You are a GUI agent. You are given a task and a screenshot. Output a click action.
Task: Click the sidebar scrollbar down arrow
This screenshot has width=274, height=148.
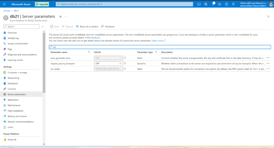click(x=44, y=144)
